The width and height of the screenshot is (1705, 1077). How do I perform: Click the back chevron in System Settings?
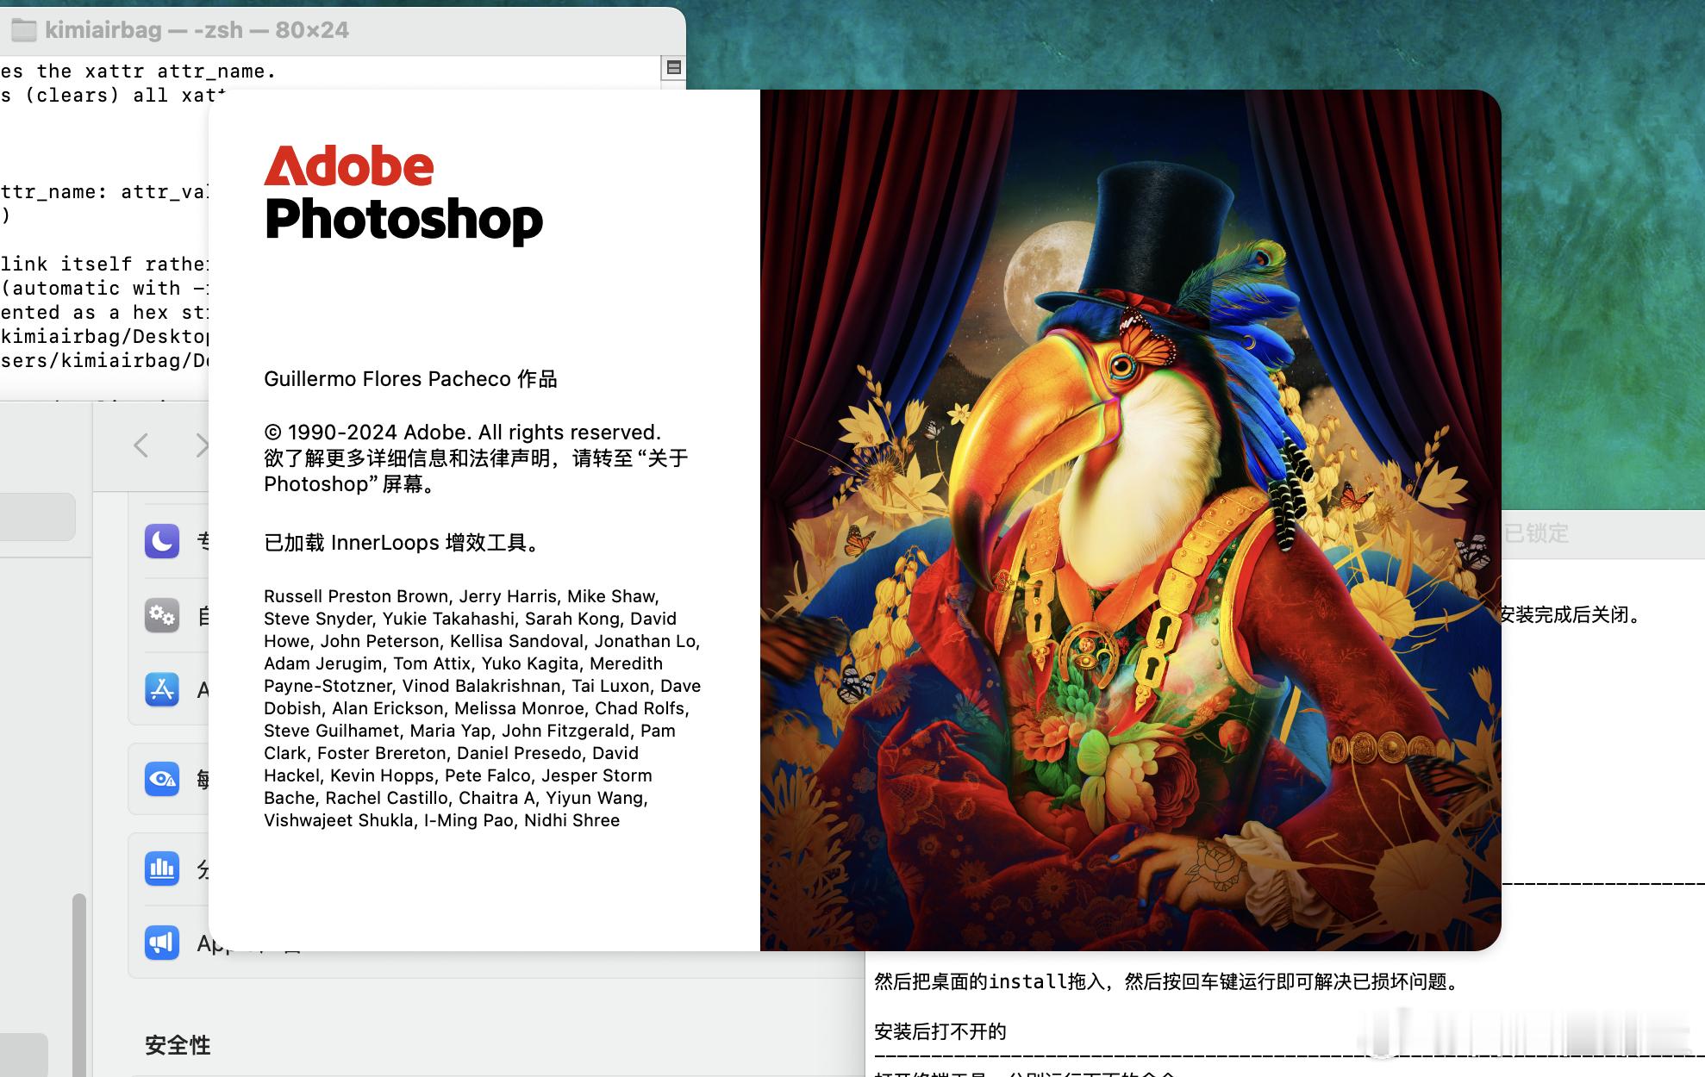pyautogui.click(x=141, y=445)
